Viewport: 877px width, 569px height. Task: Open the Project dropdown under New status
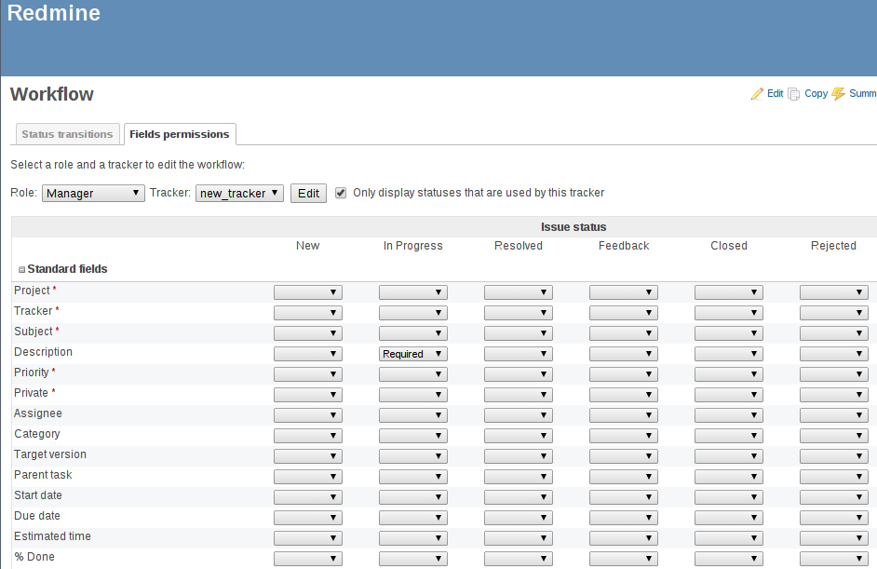pyautogui.click(x=307, y=290)
